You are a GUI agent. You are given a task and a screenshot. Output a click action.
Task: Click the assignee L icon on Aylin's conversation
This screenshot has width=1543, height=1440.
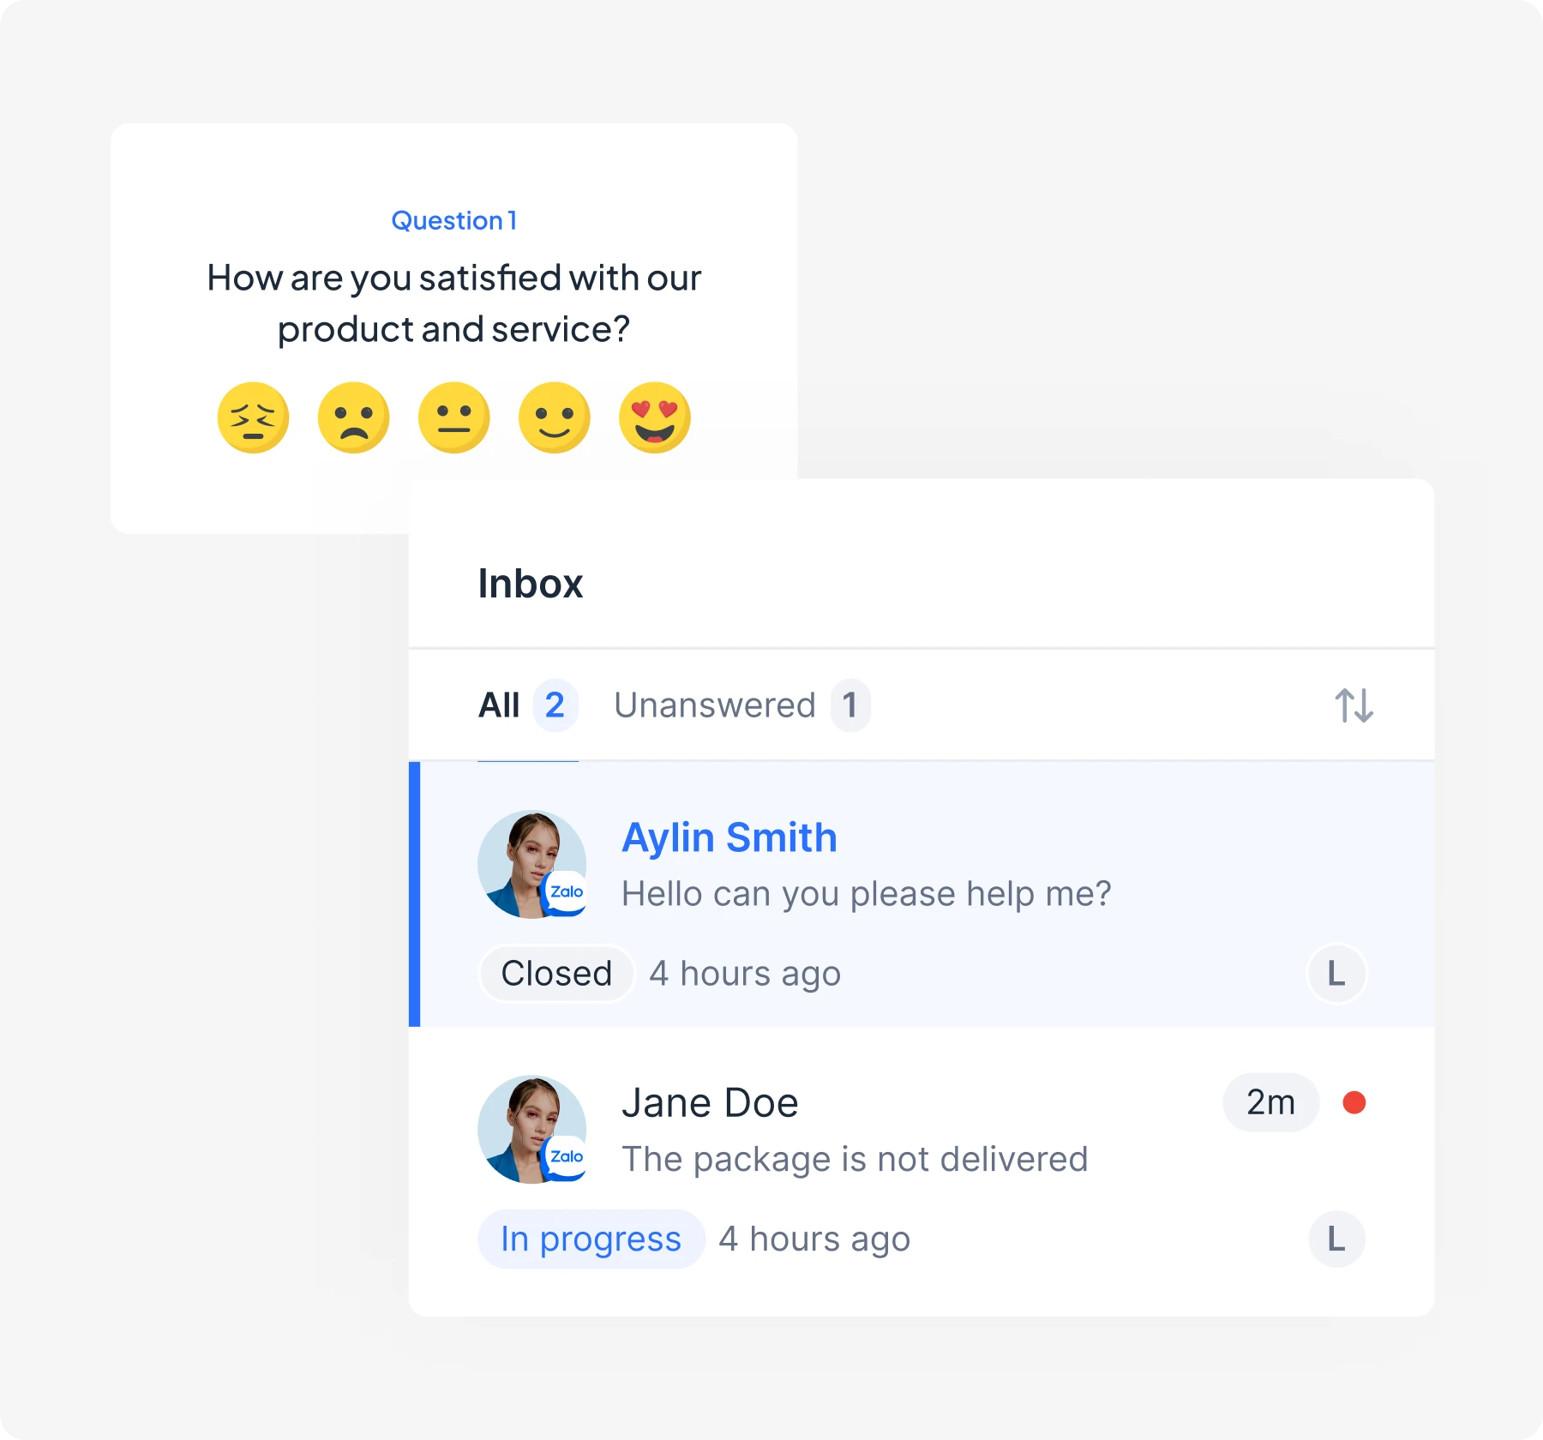click(1336, 974)
